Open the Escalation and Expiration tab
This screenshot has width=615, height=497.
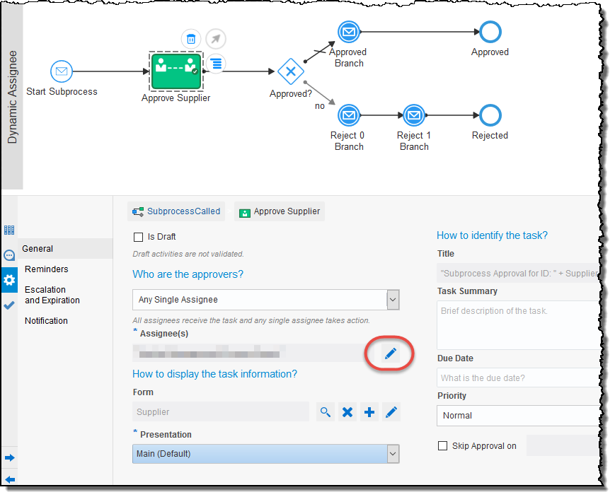52,295
